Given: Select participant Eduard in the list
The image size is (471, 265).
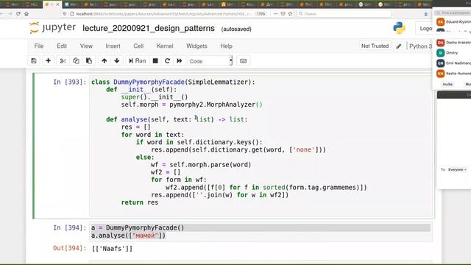Looking at the screenshot, I should tap(453, 22).
